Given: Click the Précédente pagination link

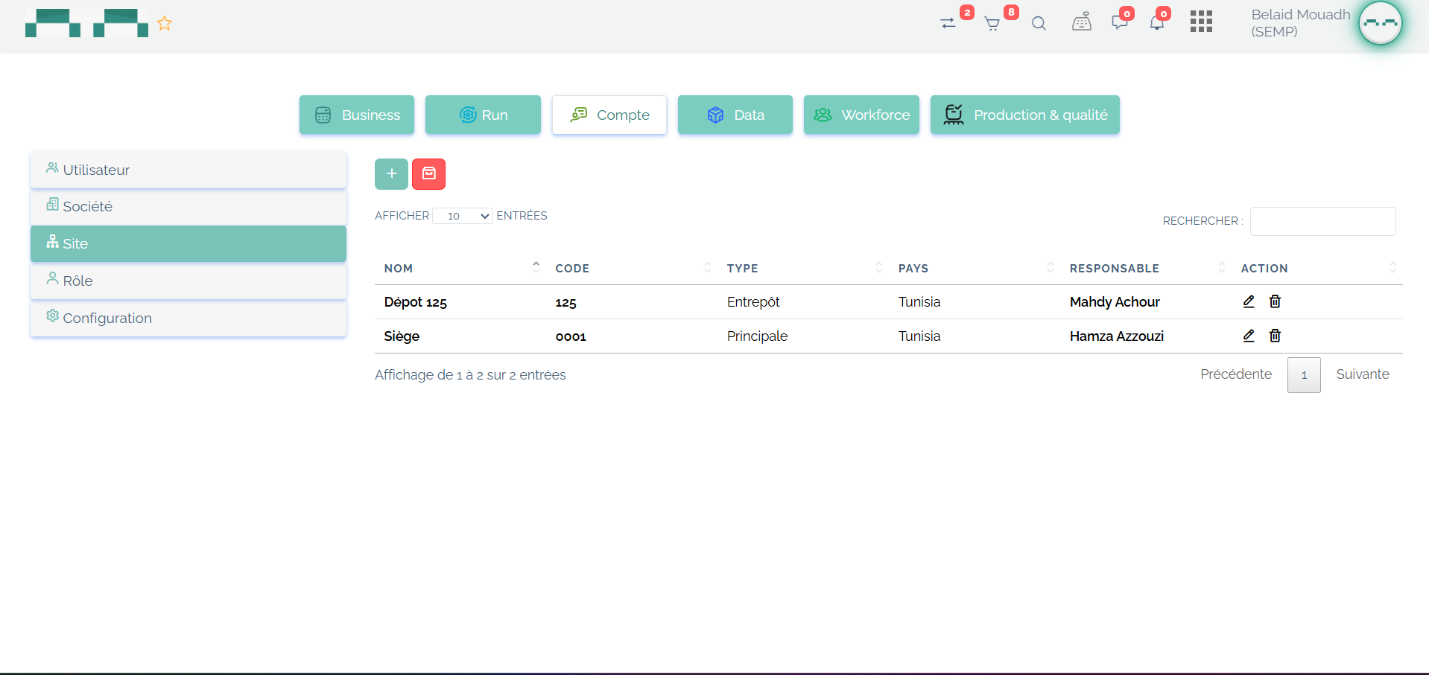Looking at the screenshot, I should [1236, 374].
